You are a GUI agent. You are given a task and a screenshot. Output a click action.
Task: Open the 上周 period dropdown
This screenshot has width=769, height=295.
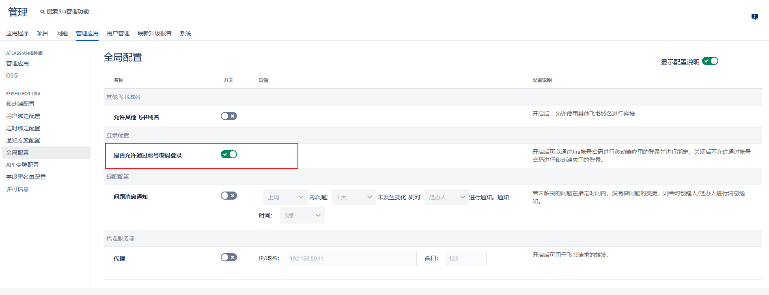pyautogui.click(x=285, y=197)
